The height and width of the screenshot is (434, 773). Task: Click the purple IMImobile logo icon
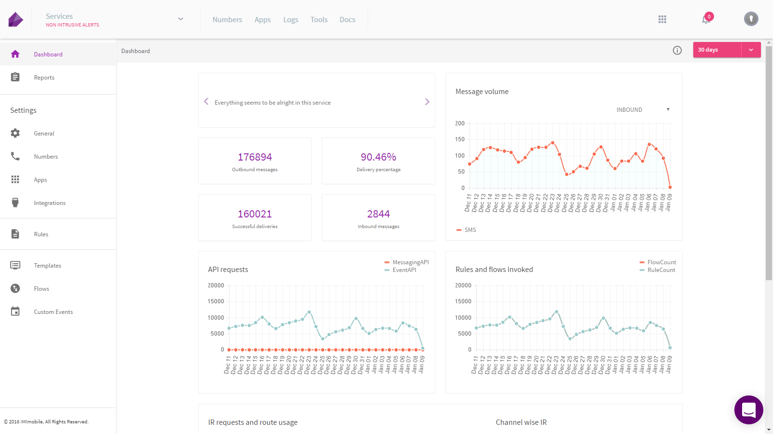pyautogui.click(x=15, y=19)
